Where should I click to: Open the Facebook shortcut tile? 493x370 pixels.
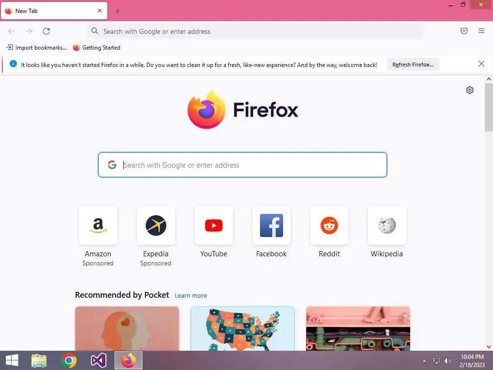tap(272, 225)
